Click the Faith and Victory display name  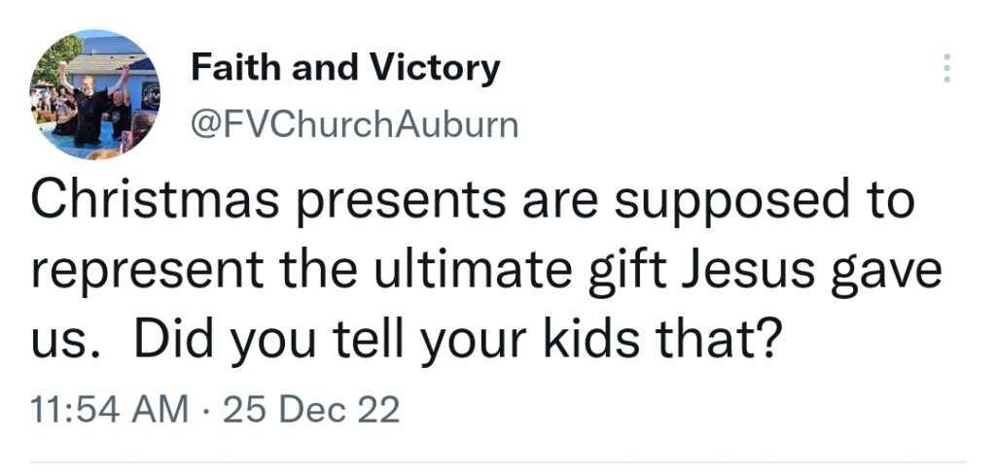345,67
